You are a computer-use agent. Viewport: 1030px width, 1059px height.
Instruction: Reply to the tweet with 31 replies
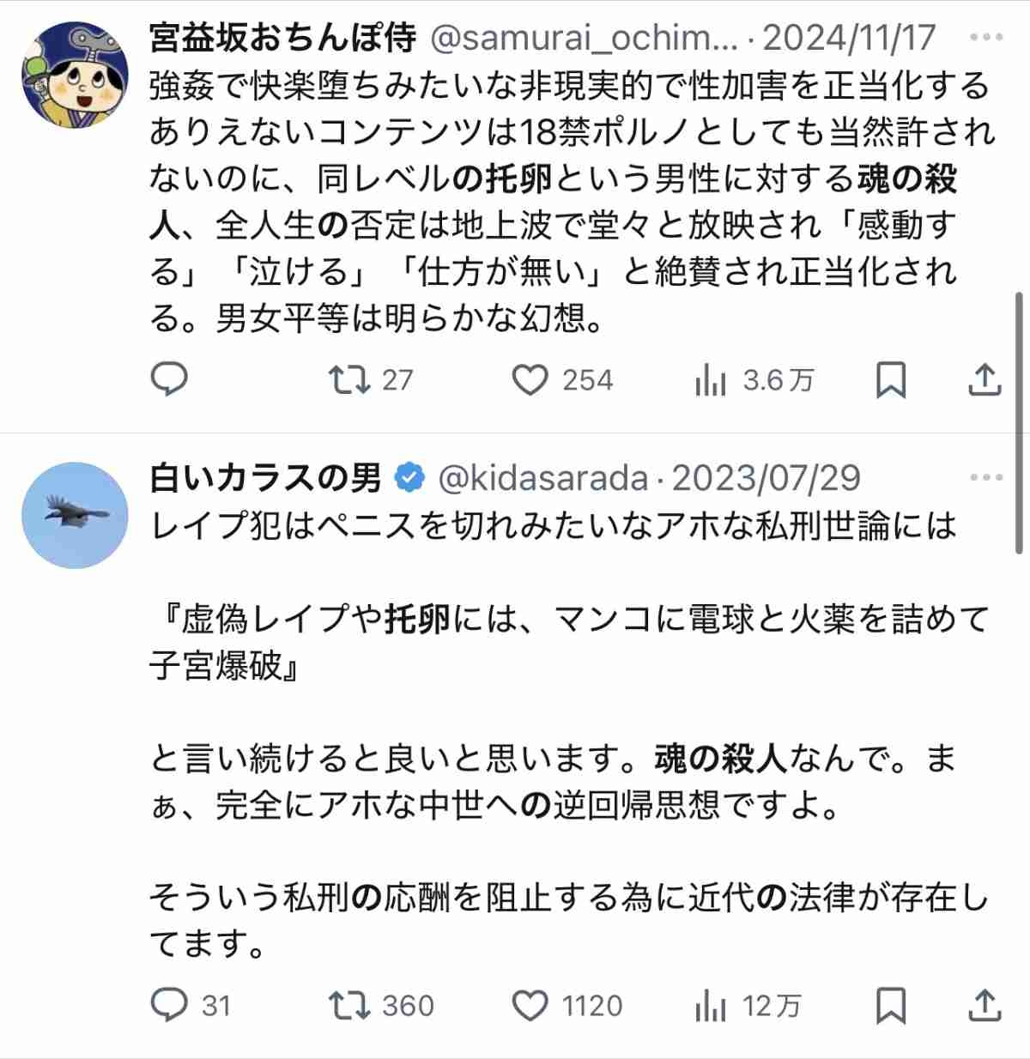tap(169, 1005)
